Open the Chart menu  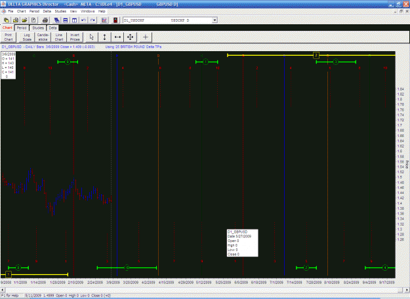[x=21, y=11]
